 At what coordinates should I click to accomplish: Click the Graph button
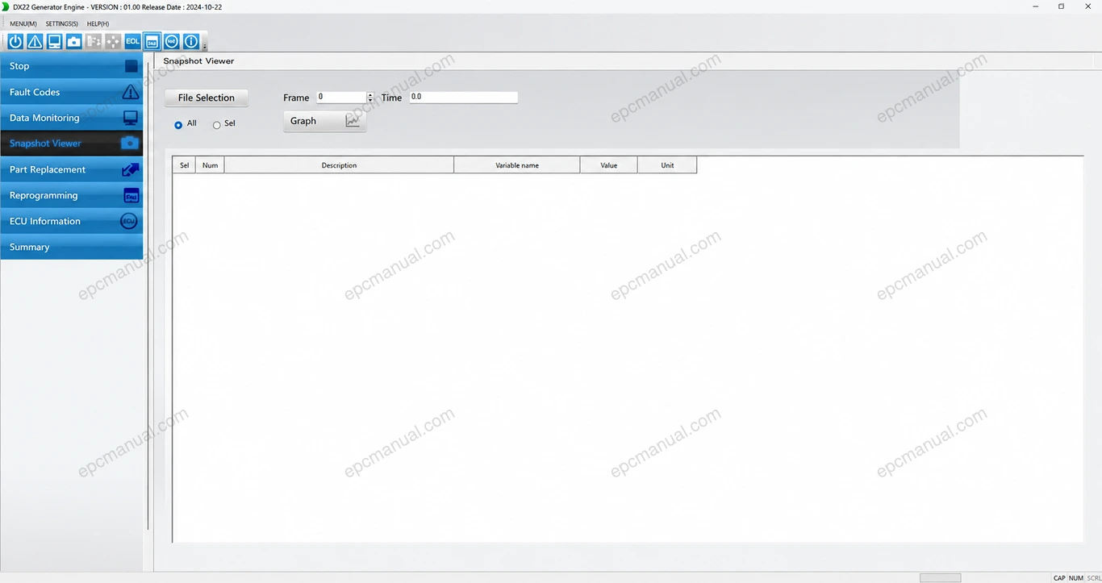pyautogui.click(x=324, y=121)
